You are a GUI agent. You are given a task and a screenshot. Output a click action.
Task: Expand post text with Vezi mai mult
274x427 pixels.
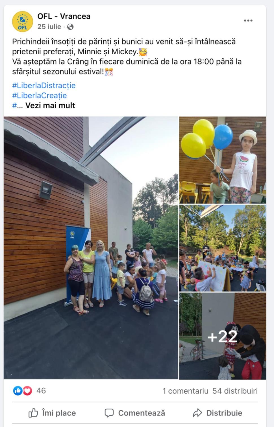[50, 106]
